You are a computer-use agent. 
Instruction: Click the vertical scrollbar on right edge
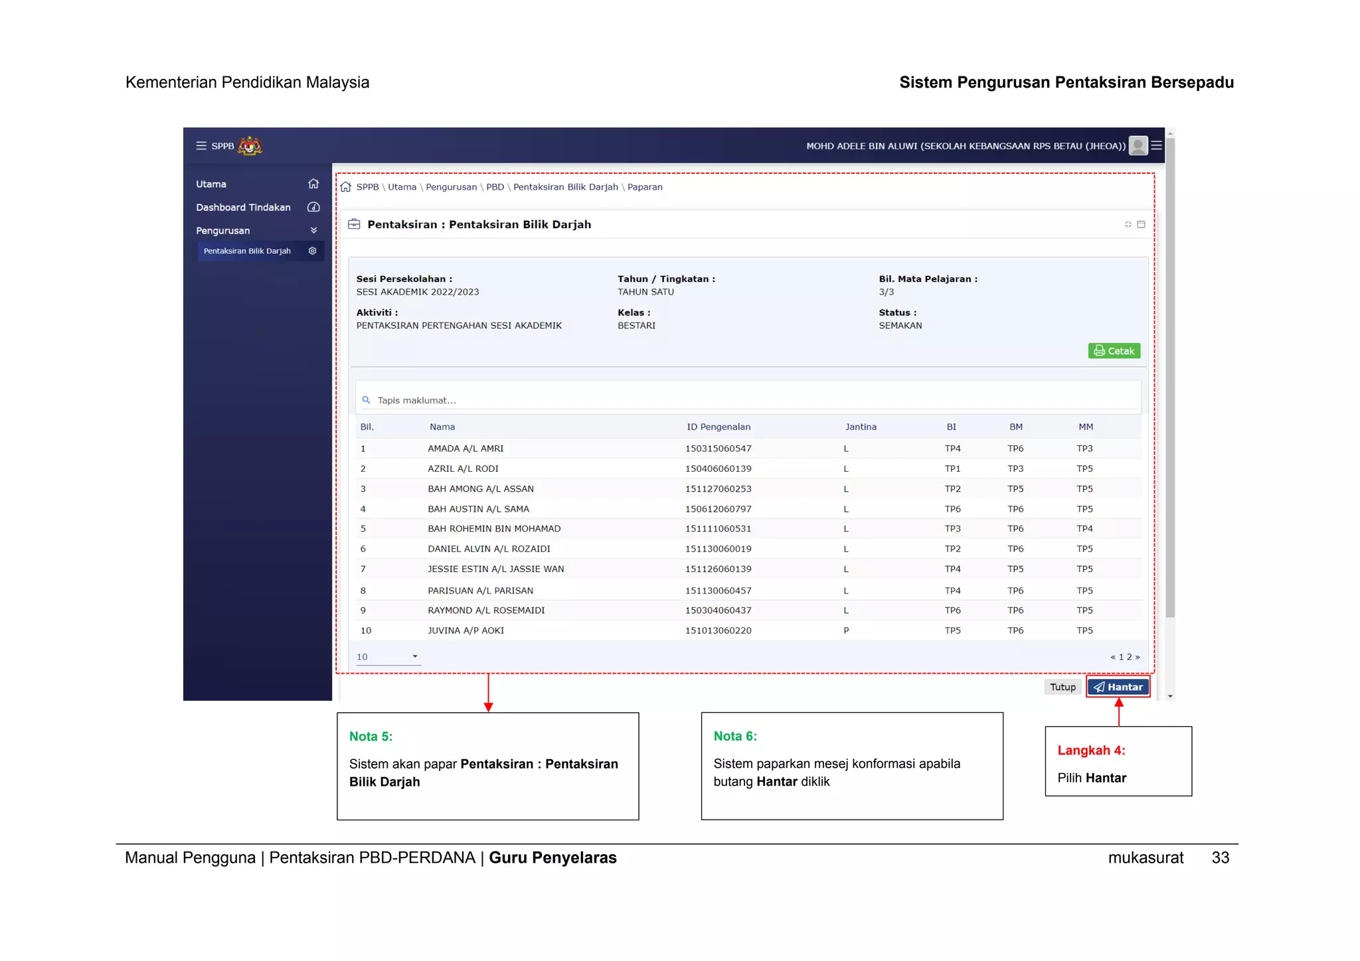(x=1170, y=378)
